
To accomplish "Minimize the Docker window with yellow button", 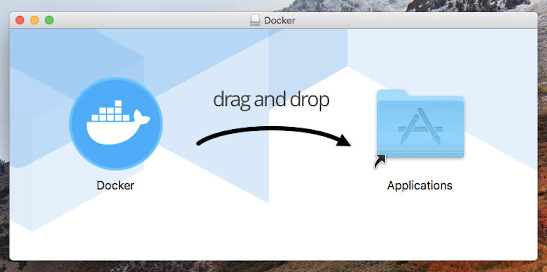I will (x=34, y=20).
